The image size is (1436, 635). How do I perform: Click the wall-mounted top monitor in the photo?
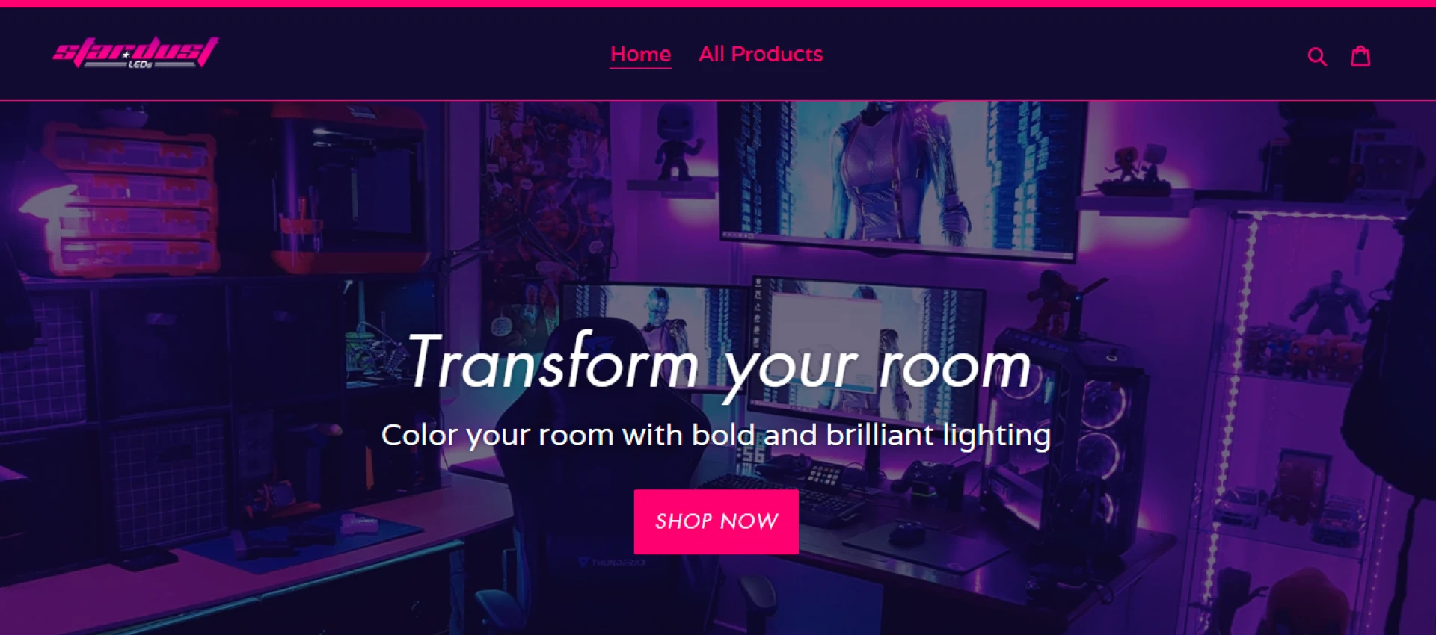(901, 179)
